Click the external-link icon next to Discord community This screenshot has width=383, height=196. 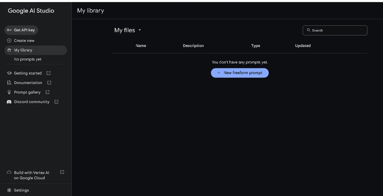point(56,102)
